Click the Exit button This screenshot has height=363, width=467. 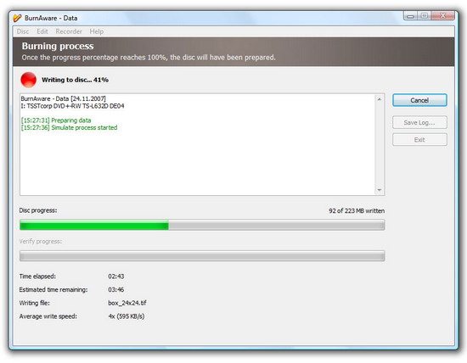coord(419,140)
